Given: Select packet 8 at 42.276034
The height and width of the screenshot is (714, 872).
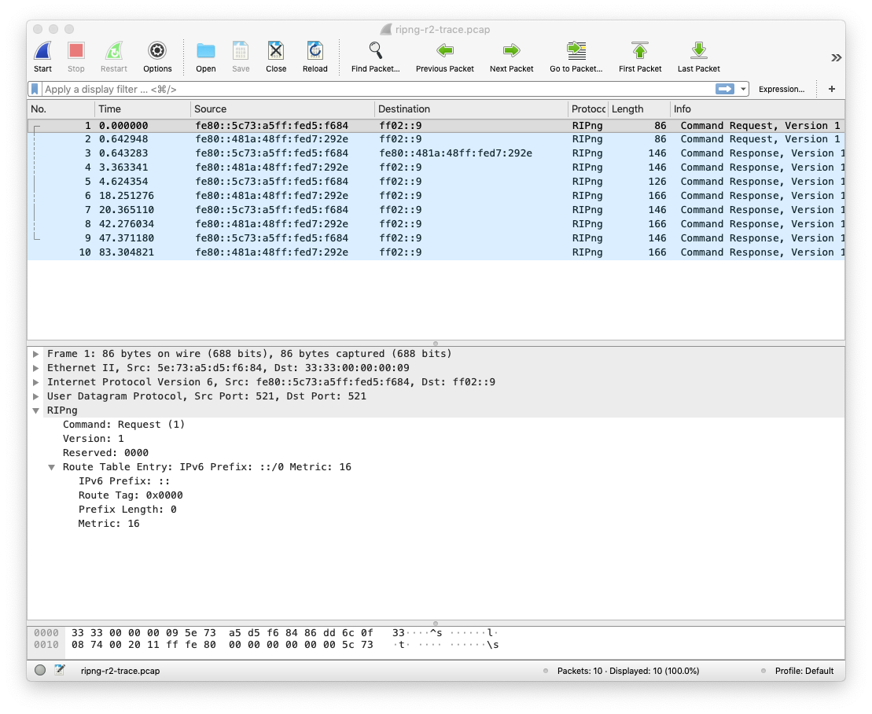Looking at the screenshot, I should (436, 224).
